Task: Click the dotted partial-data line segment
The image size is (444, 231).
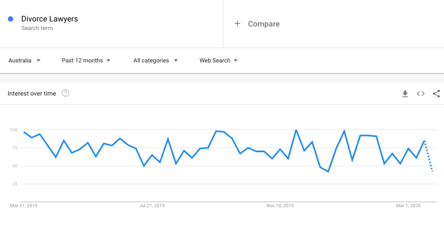Action: [x=428, y=156]
